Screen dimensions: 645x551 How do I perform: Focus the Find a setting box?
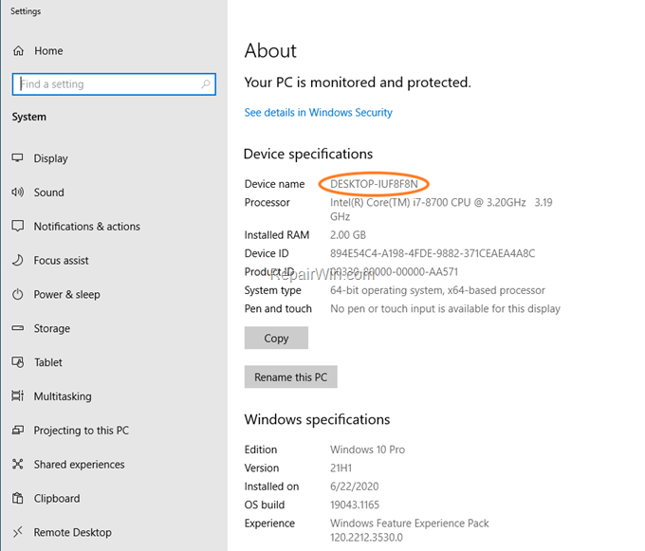click(x=114, y=84)
